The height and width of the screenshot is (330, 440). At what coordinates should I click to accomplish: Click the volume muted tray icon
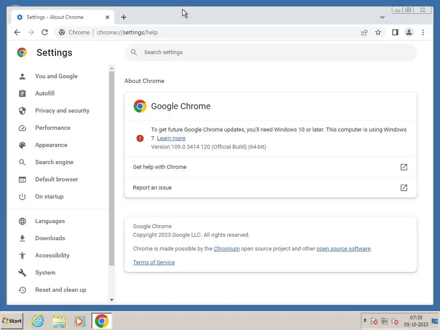[395, 321]
